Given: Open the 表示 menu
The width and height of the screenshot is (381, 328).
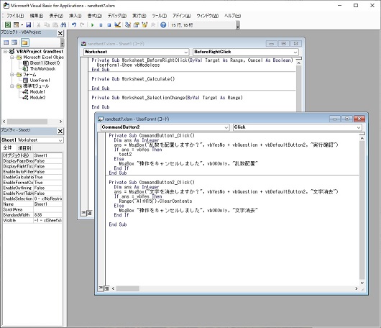Looking at the screenshot, I should 56,16.
